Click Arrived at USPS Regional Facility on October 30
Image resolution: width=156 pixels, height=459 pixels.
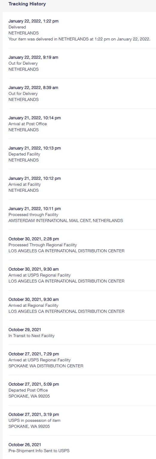click(39, 275)
